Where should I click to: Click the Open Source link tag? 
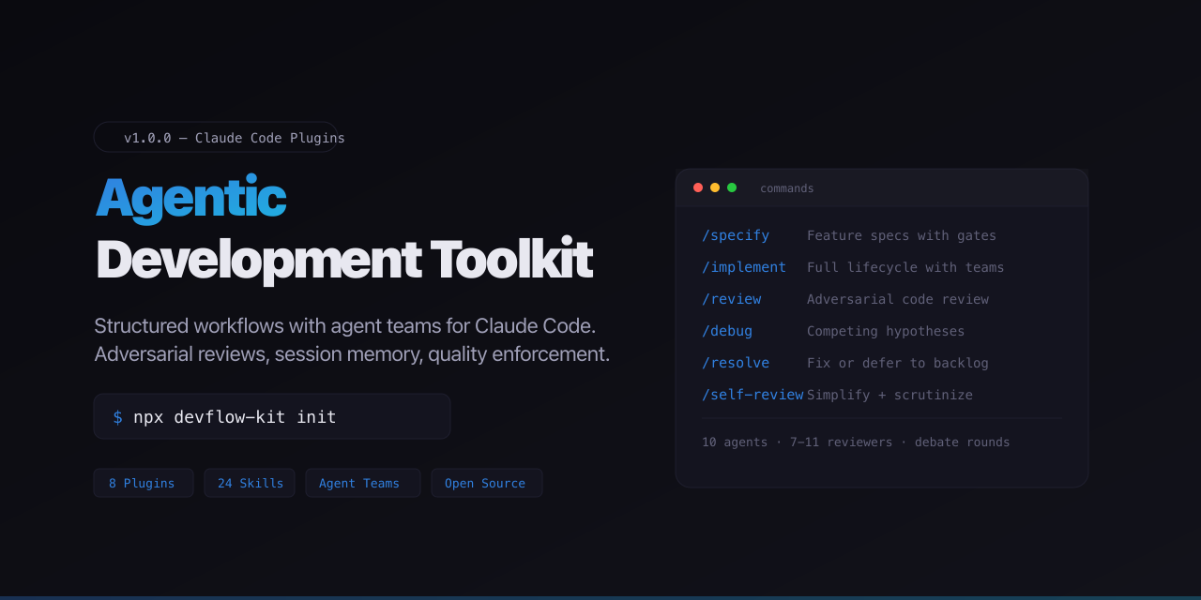[486, 482]
